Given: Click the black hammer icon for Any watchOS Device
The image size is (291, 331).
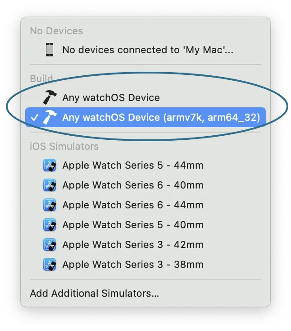Looking at the screenshot, I should [x=50, y=97].
